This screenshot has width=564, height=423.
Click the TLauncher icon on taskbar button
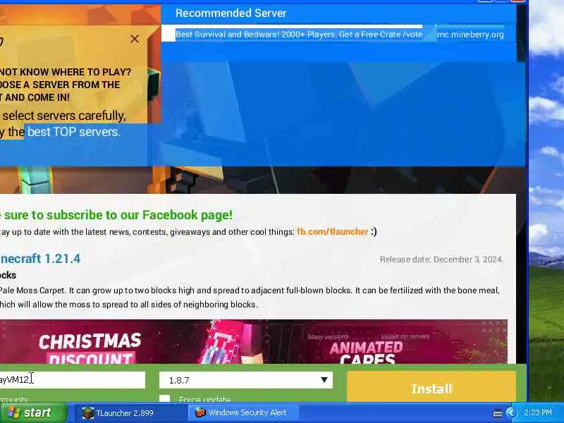(x=87, y=413)
